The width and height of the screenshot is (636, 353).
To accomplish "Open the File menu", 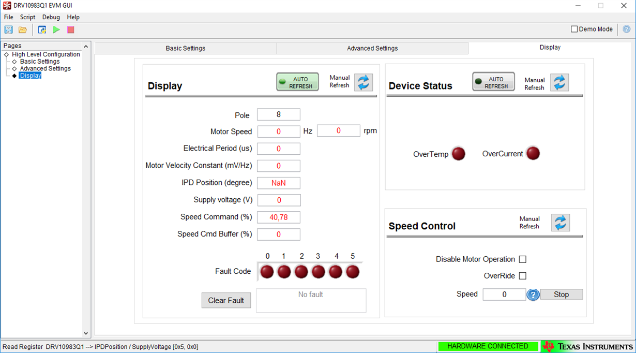I will pos(9,17).
